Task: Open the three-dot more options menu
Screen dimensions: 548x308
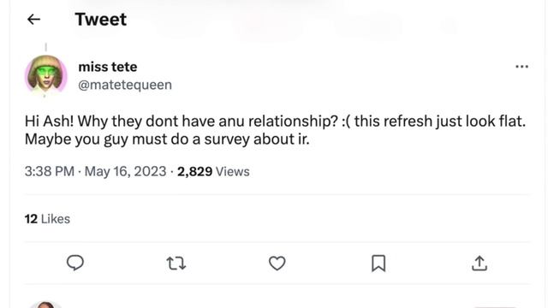Action: pos(521,67)
